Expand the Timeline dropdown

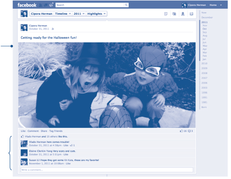pyautogui.click(x=70, y=13)
